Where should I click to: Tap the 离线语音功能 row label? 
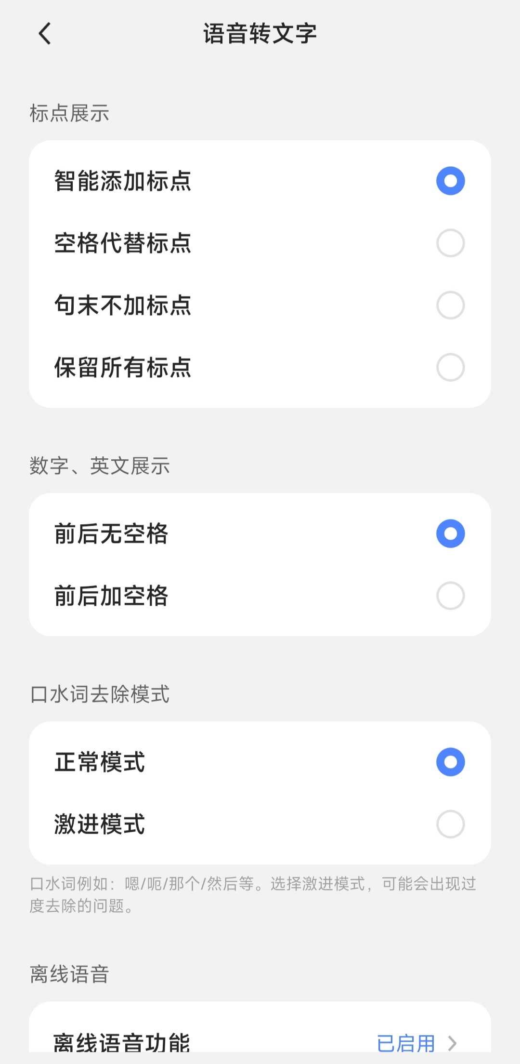coord(122,1043)
